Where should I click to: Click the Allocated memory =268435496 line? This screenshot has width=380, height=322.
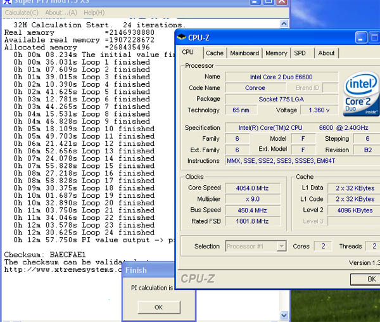tap(77, 47)
